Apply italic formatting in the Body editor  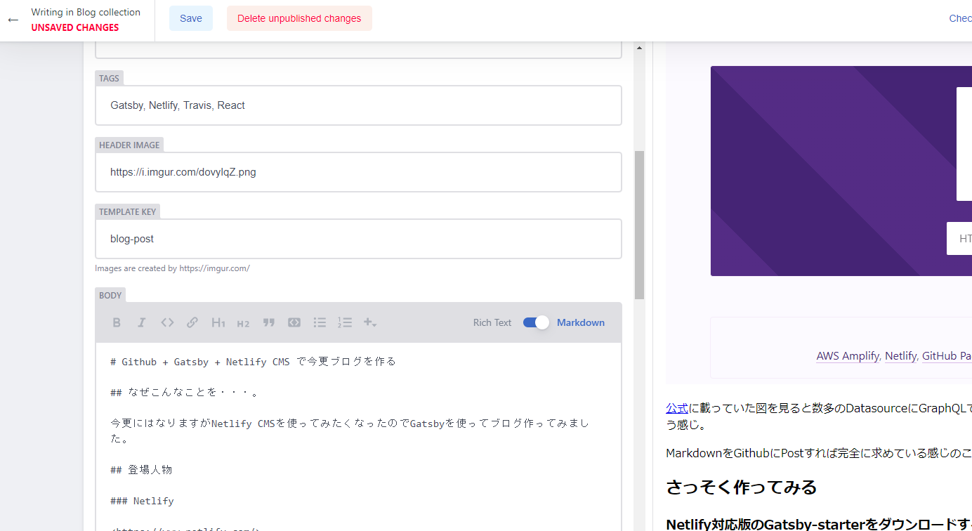click(142, 322)
